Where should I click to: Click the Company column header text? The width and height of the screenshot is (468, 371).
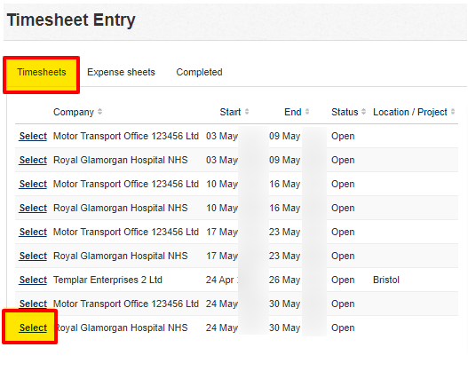pos(74,112)
